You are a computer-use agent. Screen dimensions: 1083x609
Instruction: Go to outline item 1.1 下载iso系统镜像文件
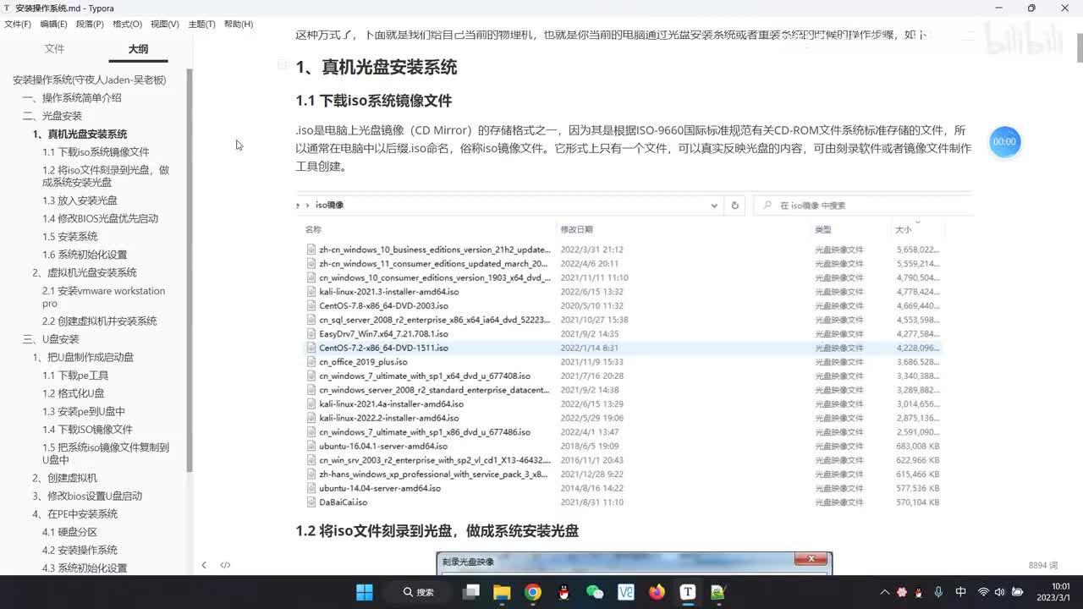pyautogui.click(x=96, y=152)
